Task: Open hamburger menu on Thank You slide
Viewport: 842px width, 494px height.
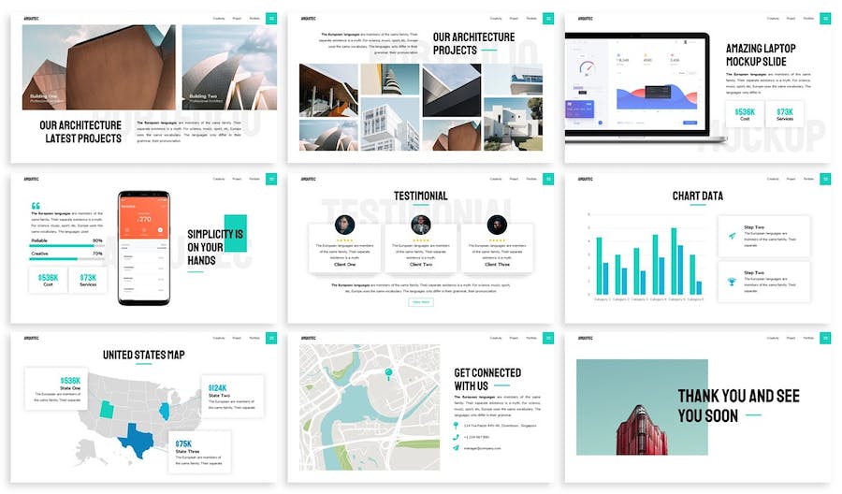Action: (825, 337)
